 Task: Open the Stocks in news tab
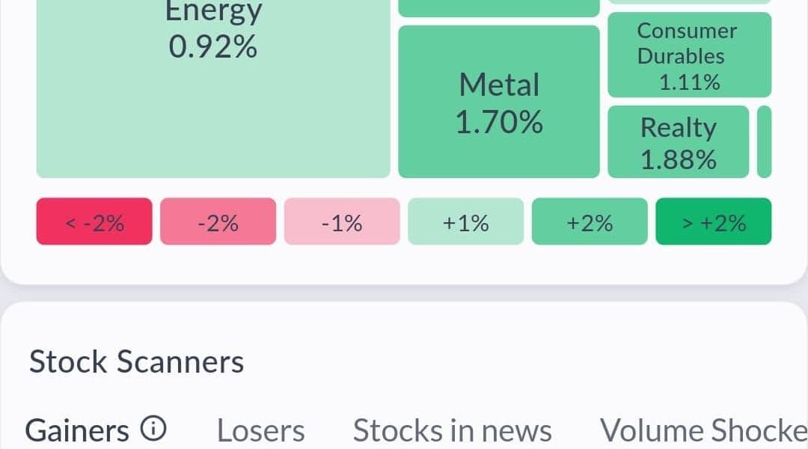click(452, 431)
